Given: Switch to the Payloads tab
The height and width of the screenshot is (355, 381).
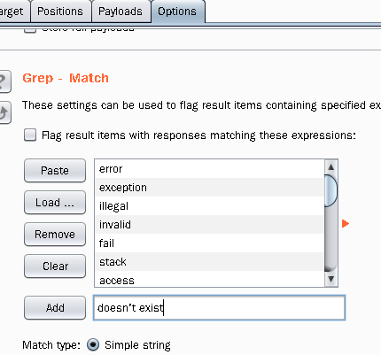Looking at the screenshot, I should 121,12.
